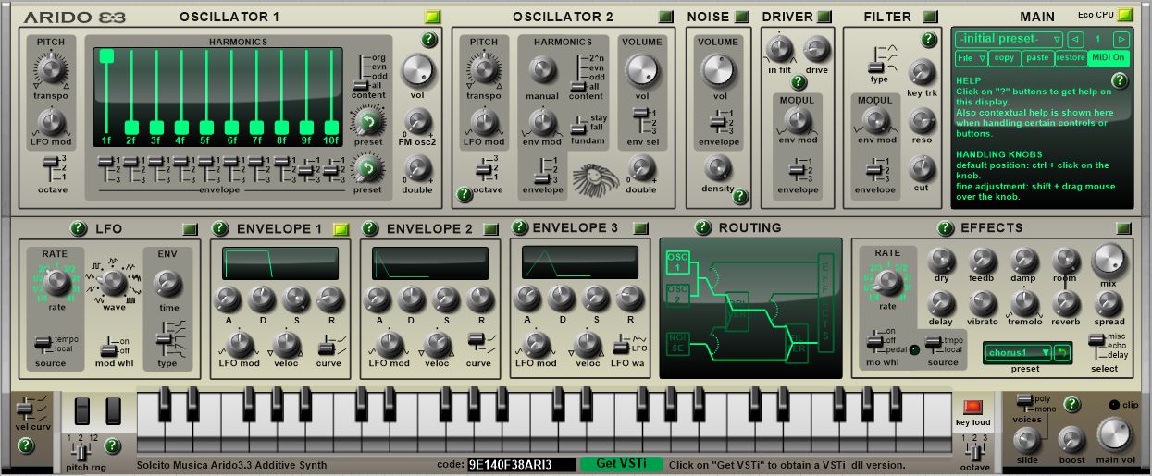Screen dimensions: 1152x476
Task: Click the FM osc2 knob
Action: pyautogui.click(x=417, y=121)
